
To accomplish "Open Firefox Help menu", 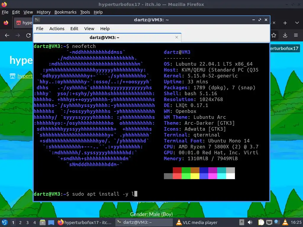I will 98,12.
